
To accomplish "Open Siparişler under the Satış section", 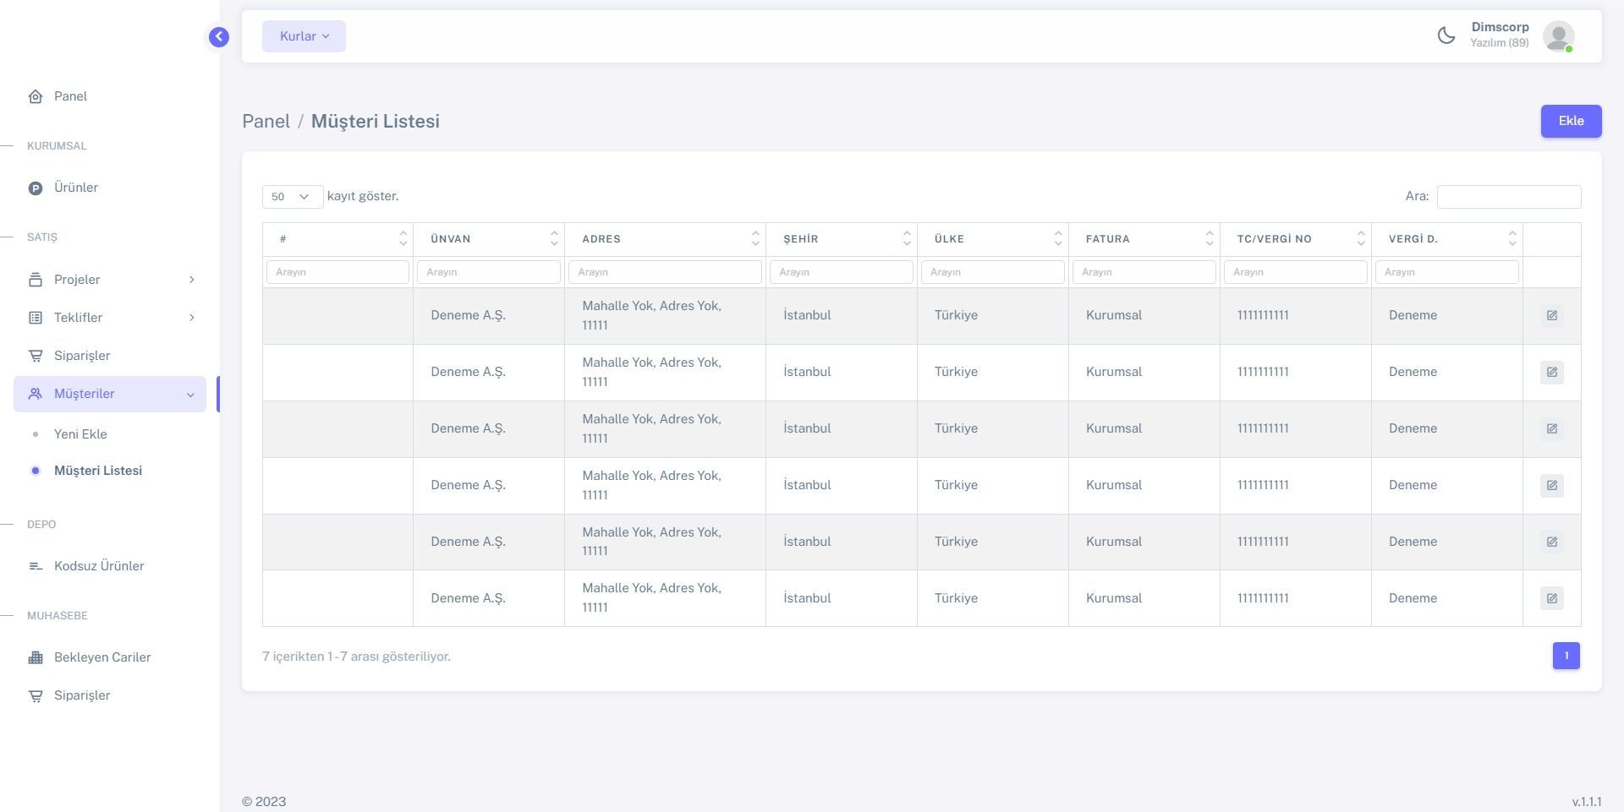I will point(81,356).
